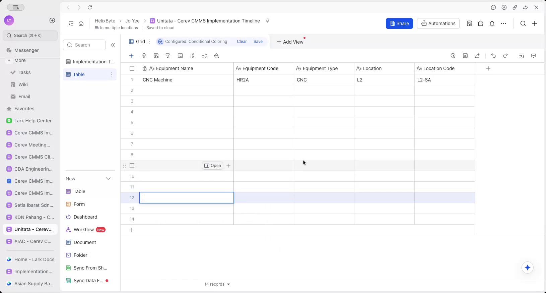546x293 pixels.
Task: Click the blue Share button
Action: (x=399, y=23)
